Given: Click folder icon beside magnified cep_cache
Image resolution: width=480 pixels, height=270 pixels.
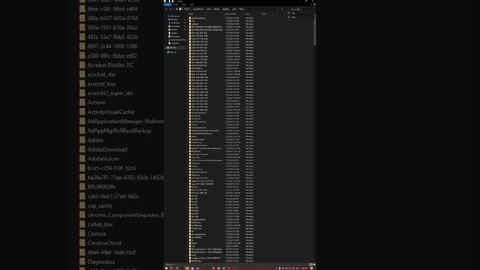Looking at the screenshot, I should [x=82, y=205].
